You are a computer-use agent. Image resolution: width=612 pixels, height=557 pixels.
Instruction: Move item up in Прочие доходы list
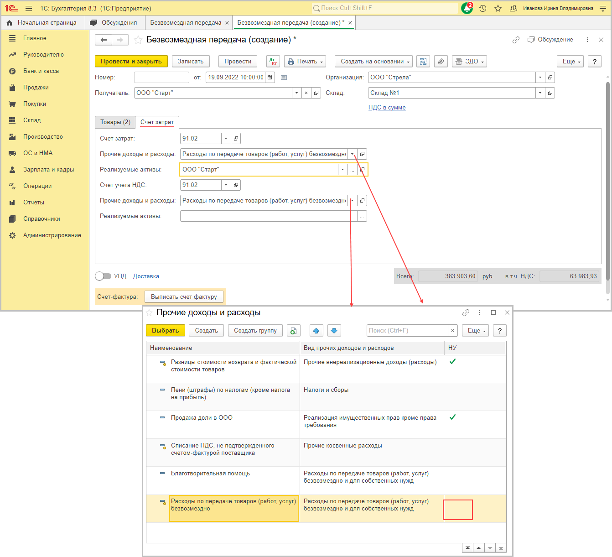316,331
